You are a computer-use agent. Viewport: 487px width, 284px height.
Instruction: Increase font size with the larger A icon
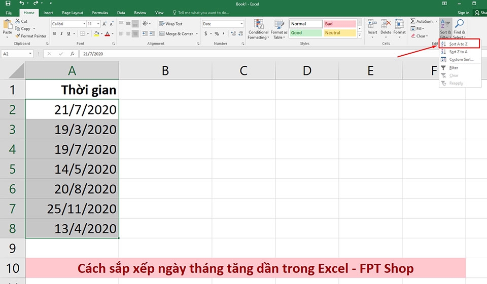(x=105, y=24)
